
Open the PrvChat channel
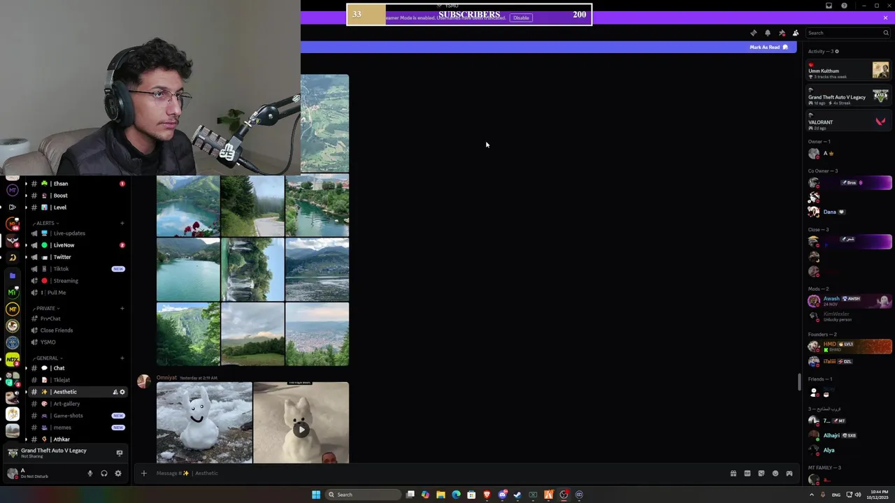pos(77,319)
